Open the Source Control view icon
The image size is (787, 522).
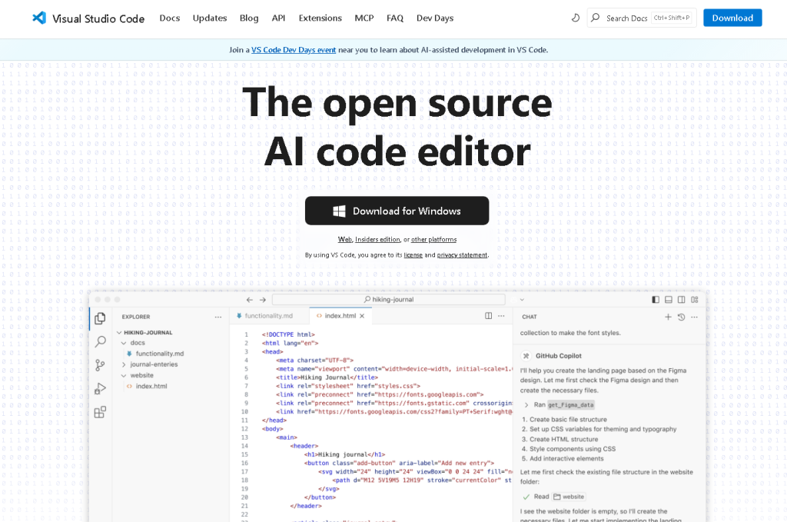pos(100,365)
